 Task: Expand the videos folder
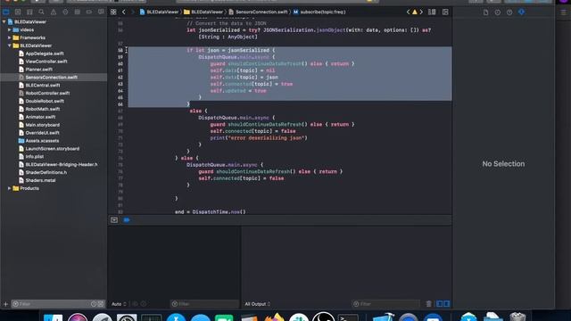point(10,29)
